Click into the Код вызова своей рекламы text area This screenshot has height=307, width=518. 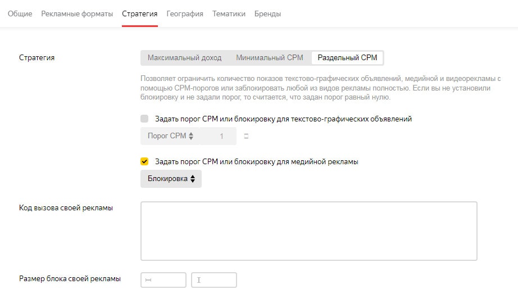coord(308,231)
